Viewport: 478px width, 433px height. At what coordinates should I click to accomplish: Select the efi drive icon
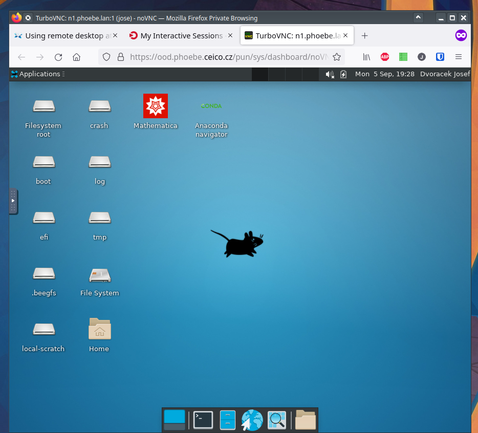click(x=44, y=218)
